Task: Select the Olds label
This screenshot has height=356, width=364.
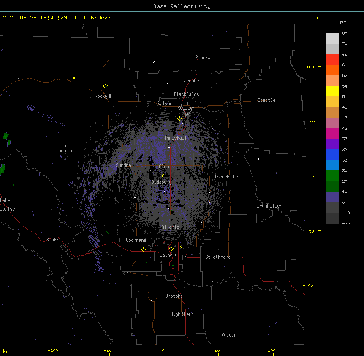Action: coord(164,167)
